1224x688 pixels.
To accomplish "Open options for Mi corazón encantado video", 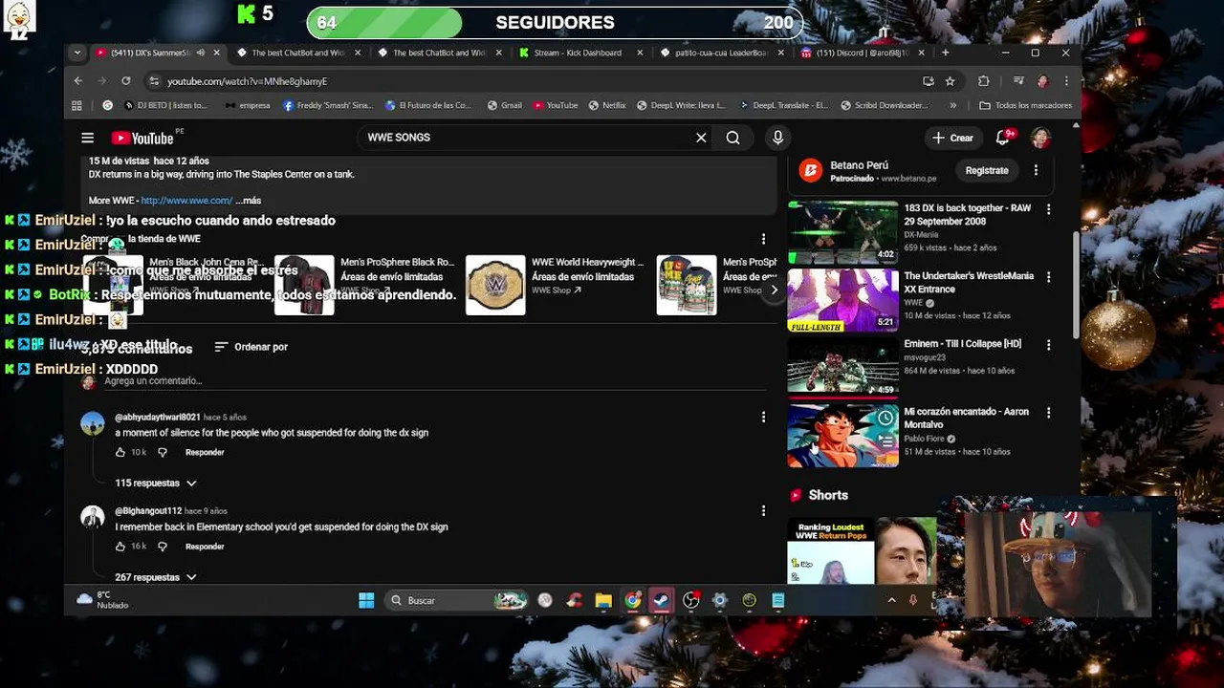I will (1049, 413).
